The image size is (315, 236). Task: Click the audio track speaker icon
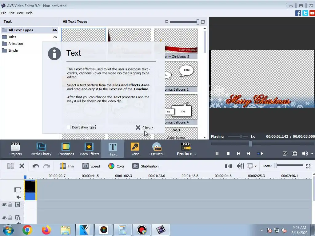point(19,197)
